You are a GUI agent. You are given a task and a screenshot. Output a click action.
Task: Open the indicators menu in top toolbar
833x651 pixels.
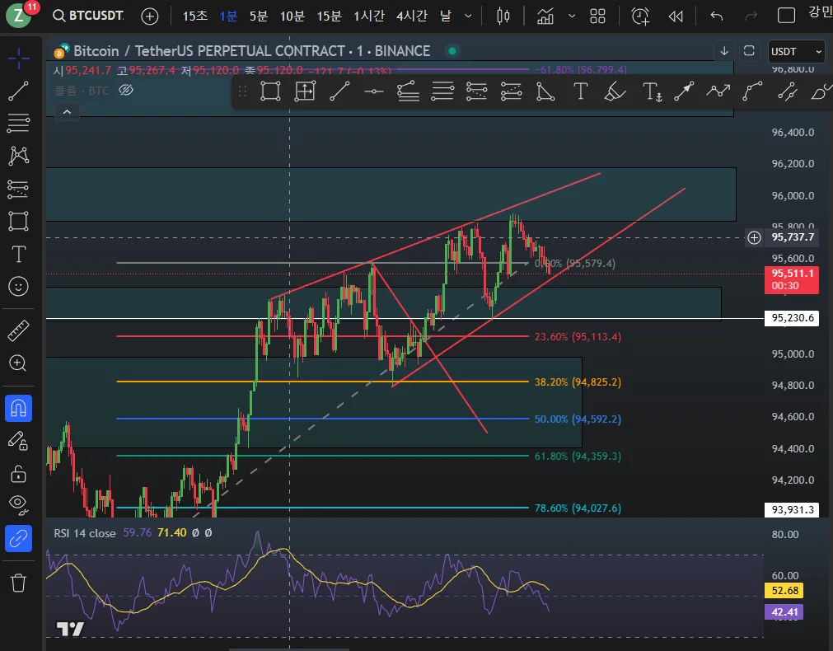[x=545, y=16]
